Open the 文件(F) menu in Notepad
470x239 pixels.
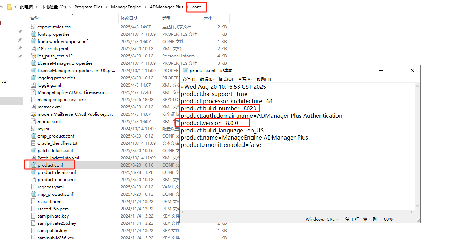tap(189, 79)
